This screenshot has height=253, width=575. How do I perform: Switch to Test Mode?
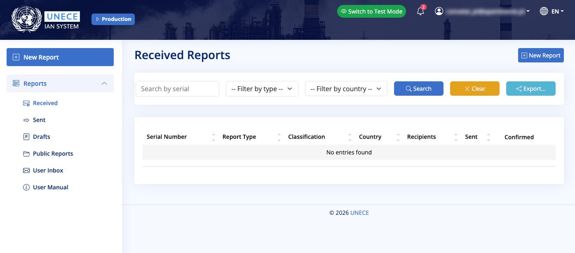pos(371,11)
